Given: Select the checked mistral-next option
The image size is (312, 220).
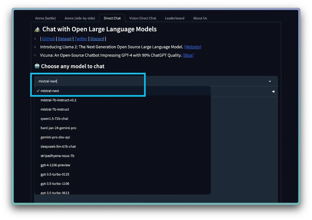Looking at the screenshot, I should [50, 91].
